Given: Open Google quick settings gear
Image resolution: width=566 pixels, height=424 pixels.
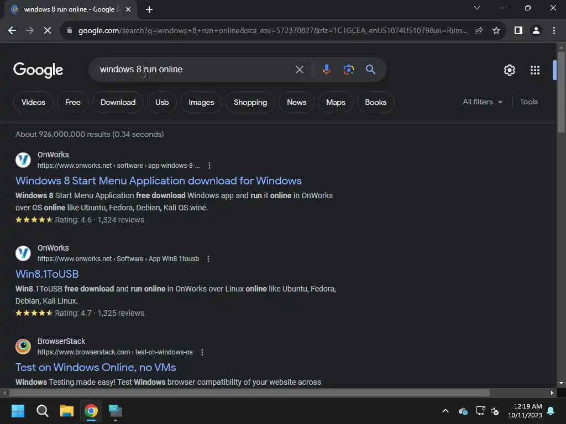Looking at the screenshot, I should 509,70.
